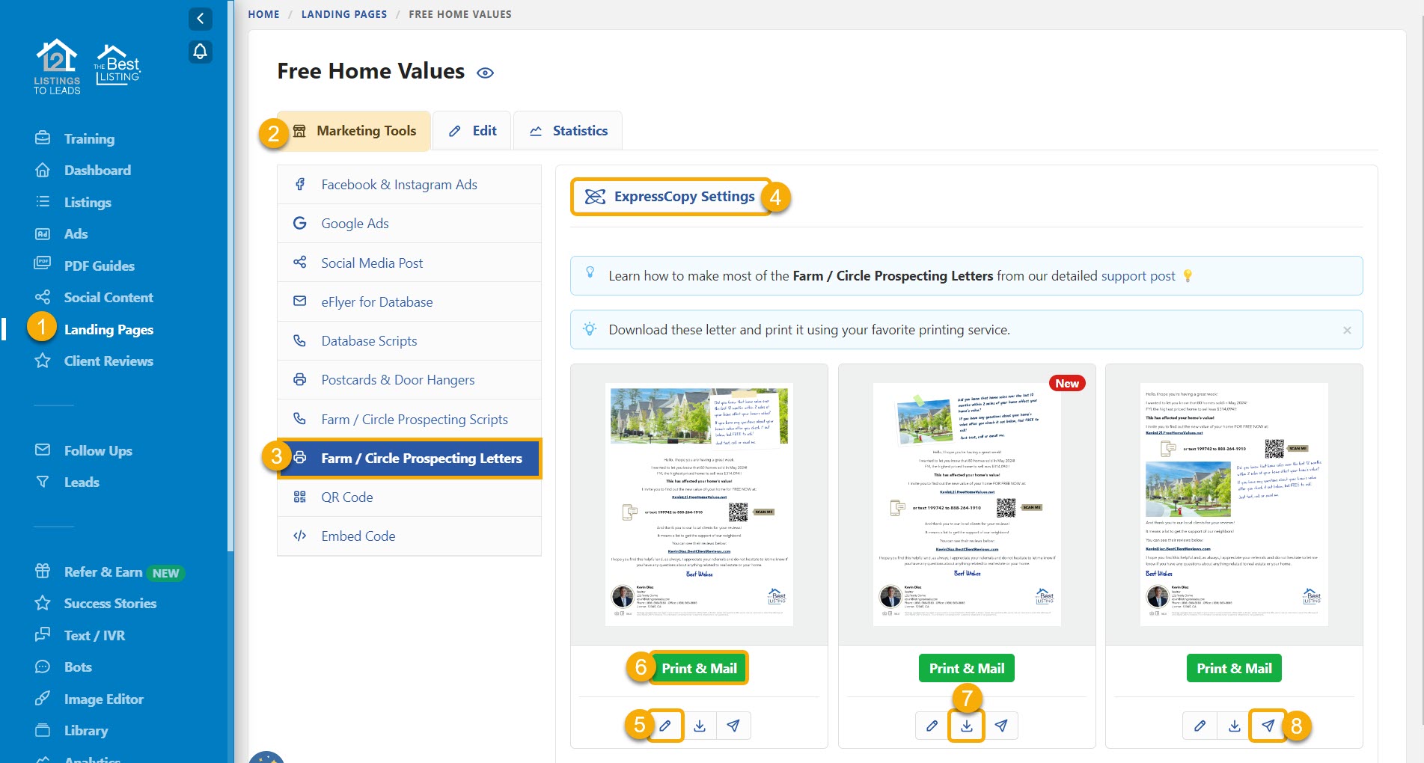Download the second letter template
Screen dimensions: 1424x763
point(967,726)
